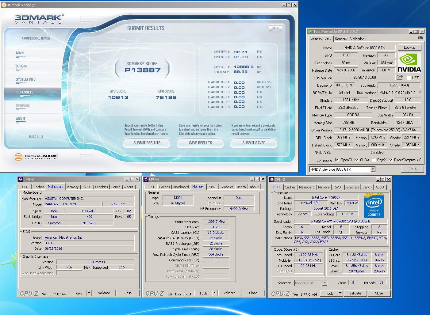
Task: Click the Intel Core i7 logo in CPU-Z
Action: pyautogui.click(x=374, y=206)
